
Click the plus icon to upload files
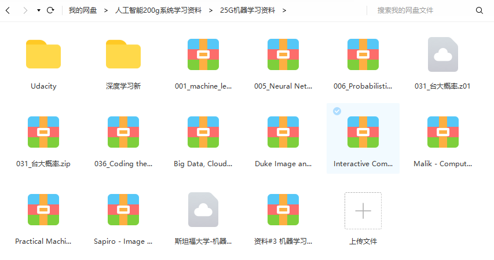pos(363,211)
